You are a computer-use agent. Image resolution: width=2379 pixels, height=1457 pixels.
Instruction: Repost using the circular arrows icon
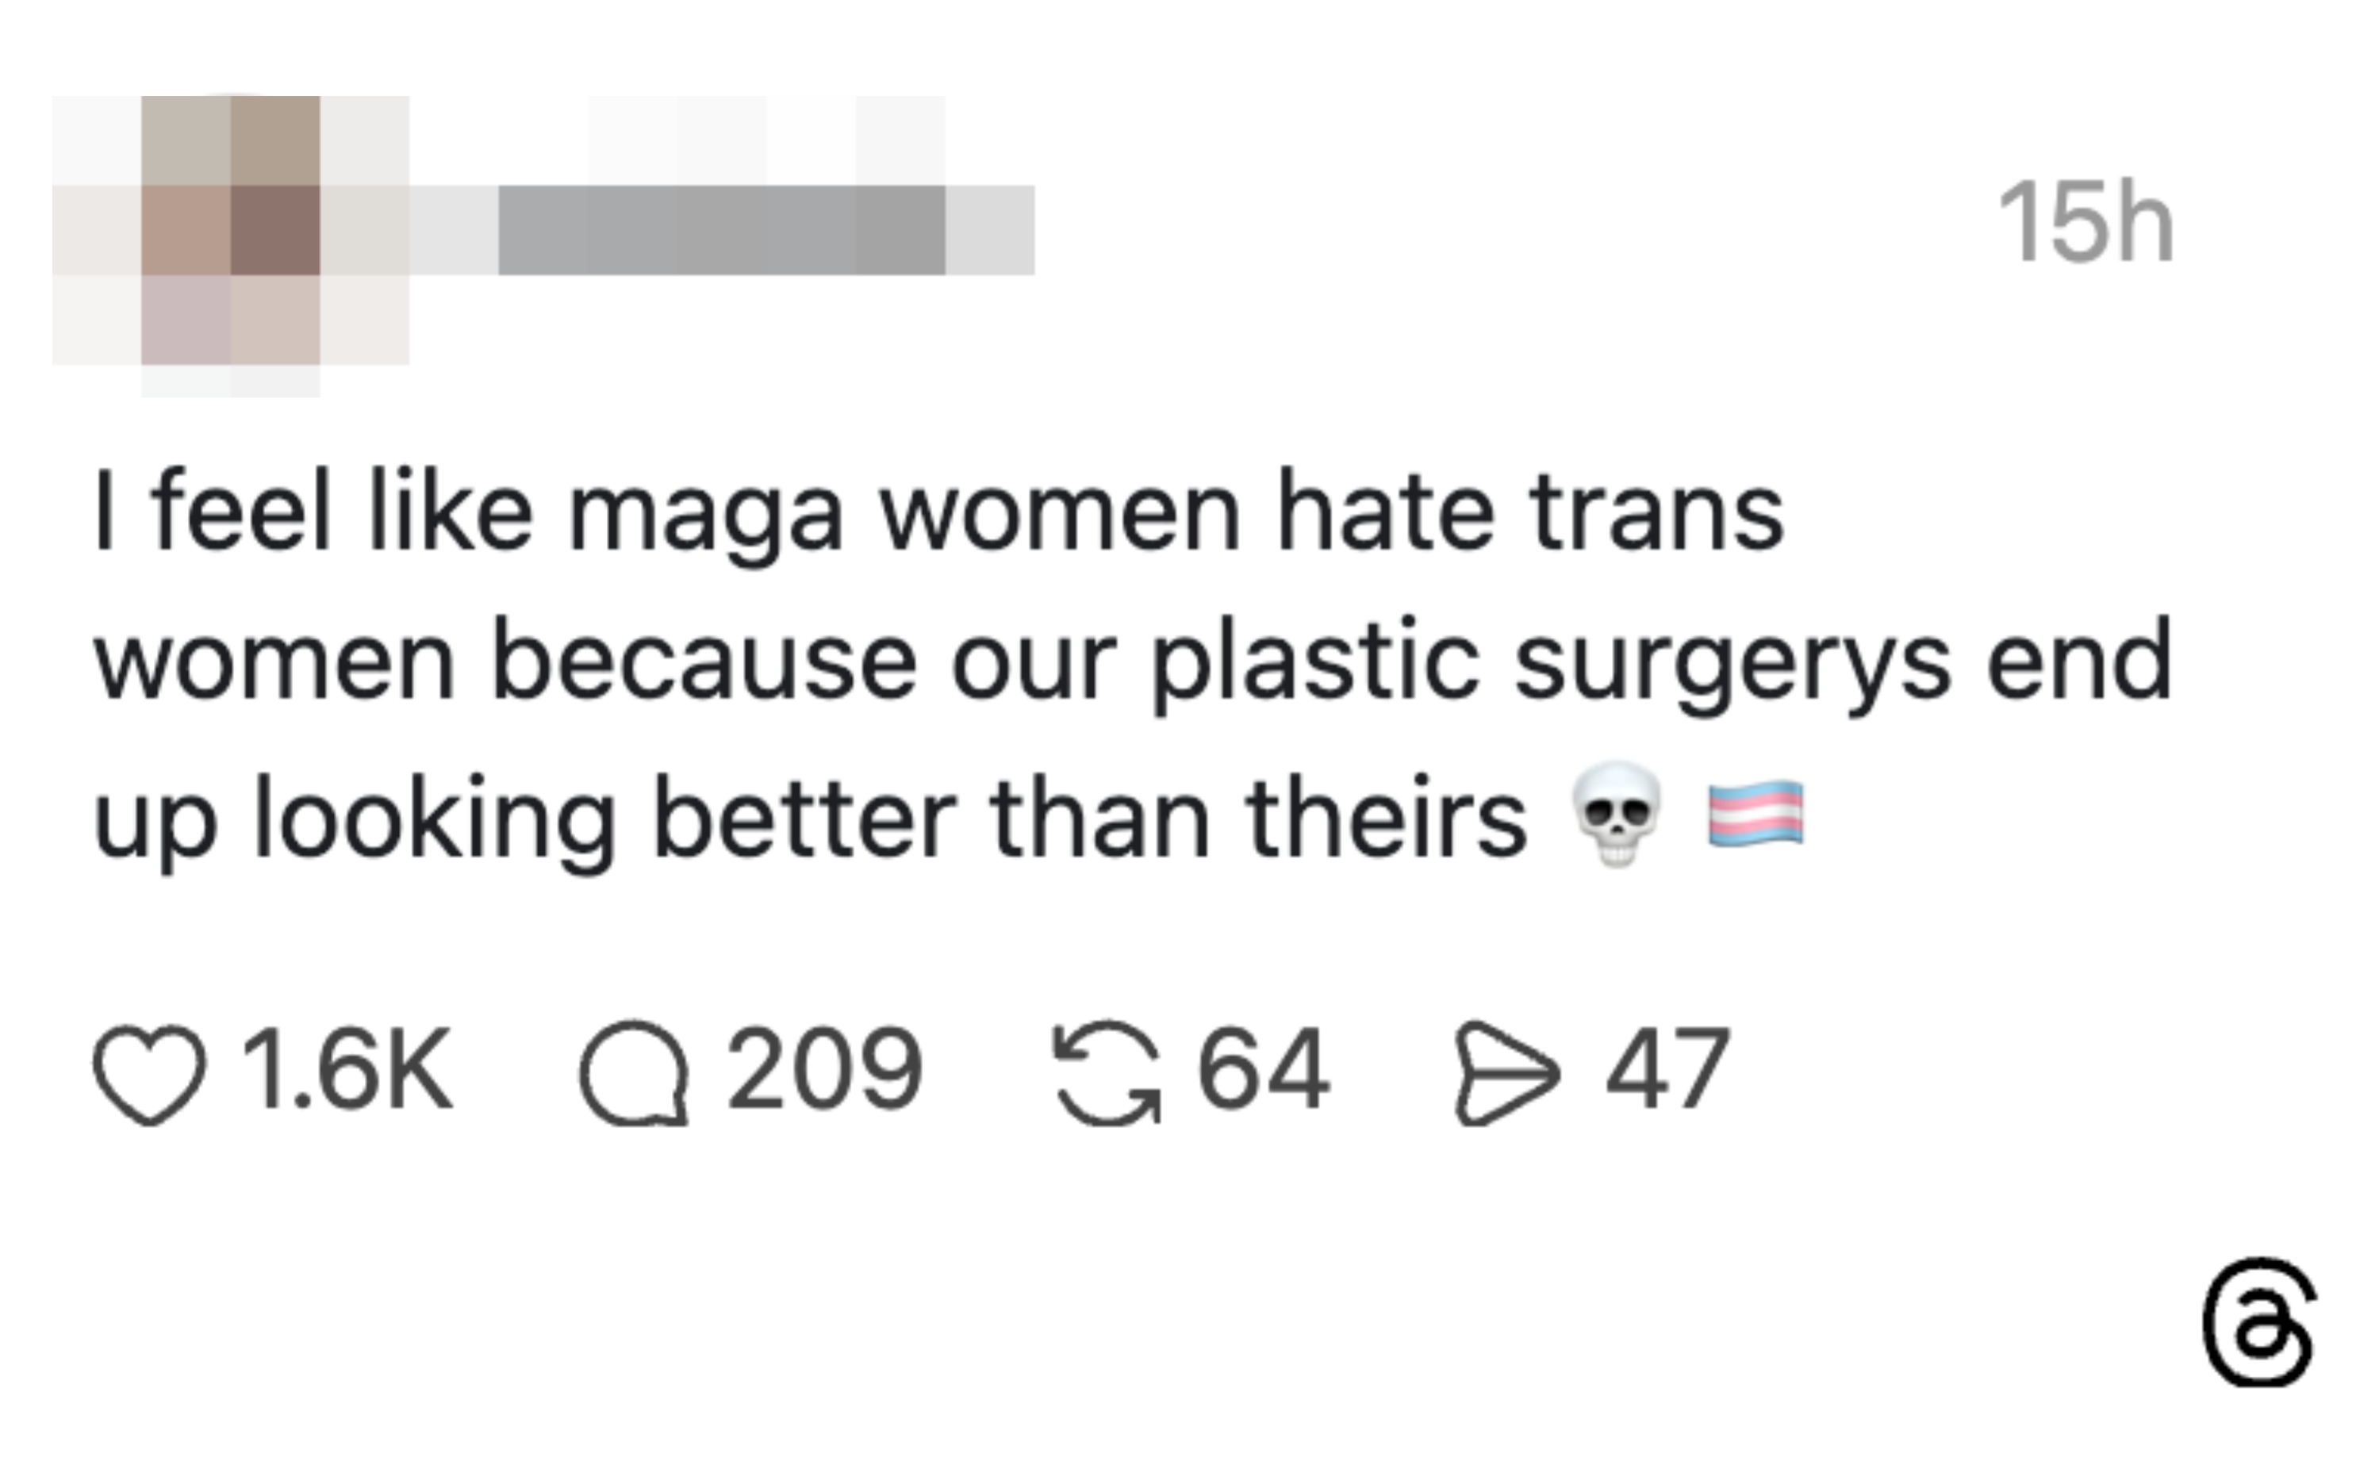pos(1107,1072)
